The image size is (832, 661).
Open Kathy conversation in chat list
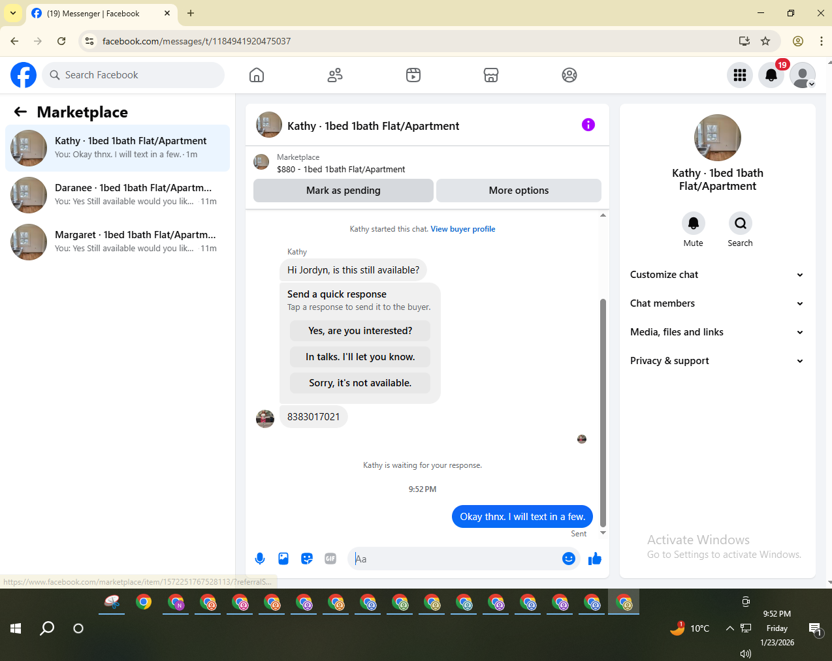[118, 148]
